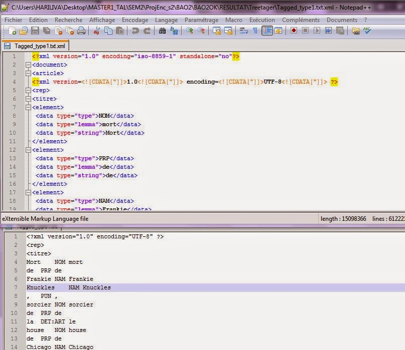The image size is (405, 350).
Task: Click the Cut scissors icon
Action: 96,31
